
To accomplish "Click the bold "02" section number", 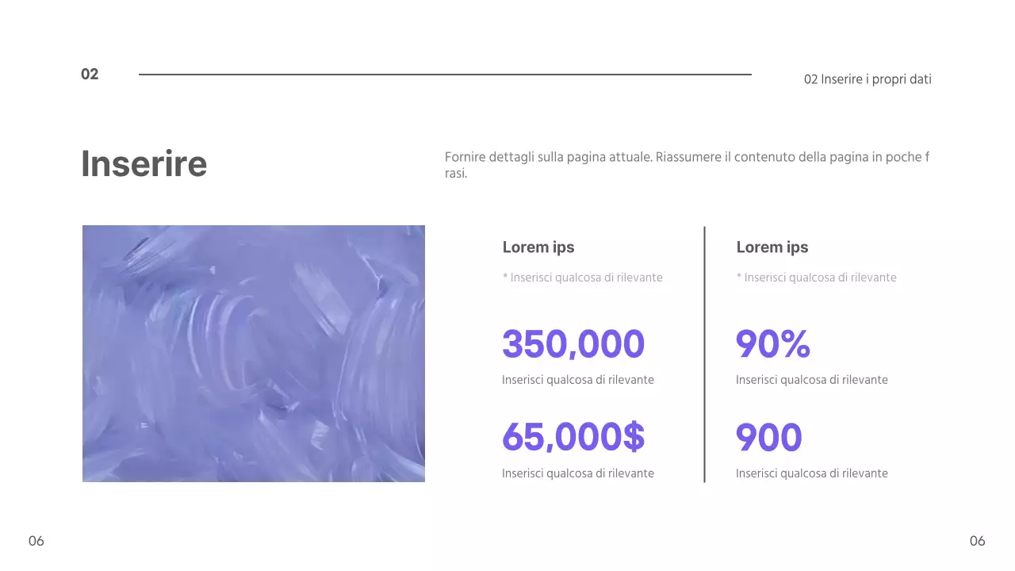I will 90,75.
